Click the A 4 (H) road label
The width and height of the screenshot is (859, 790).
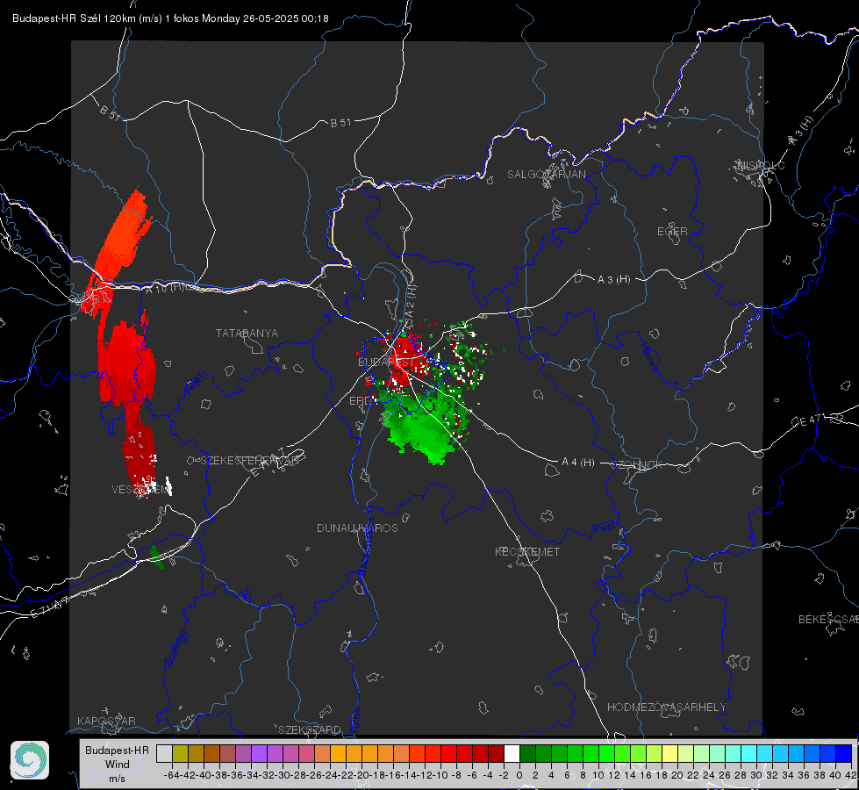tap(578, 463)
